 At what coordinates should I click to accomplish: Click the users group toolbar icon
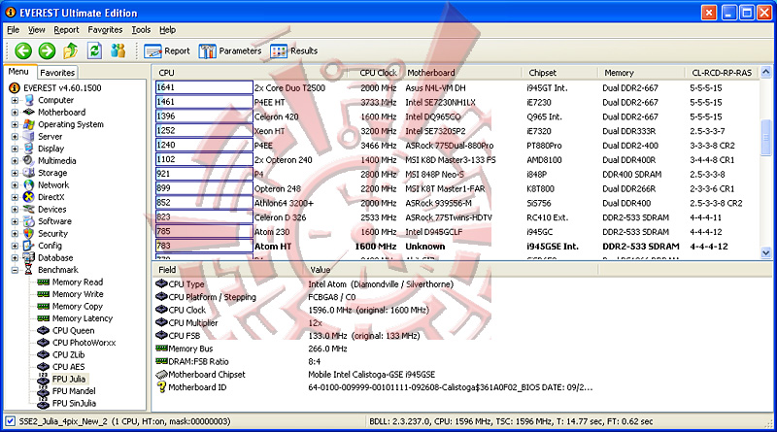[x=118, y=50]
